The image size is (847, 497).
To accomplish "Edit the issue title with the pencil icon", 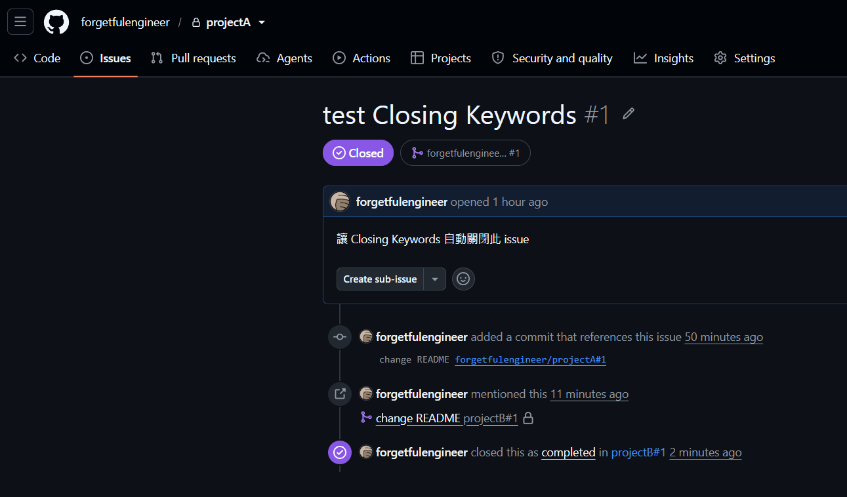I will click(629, 114).
